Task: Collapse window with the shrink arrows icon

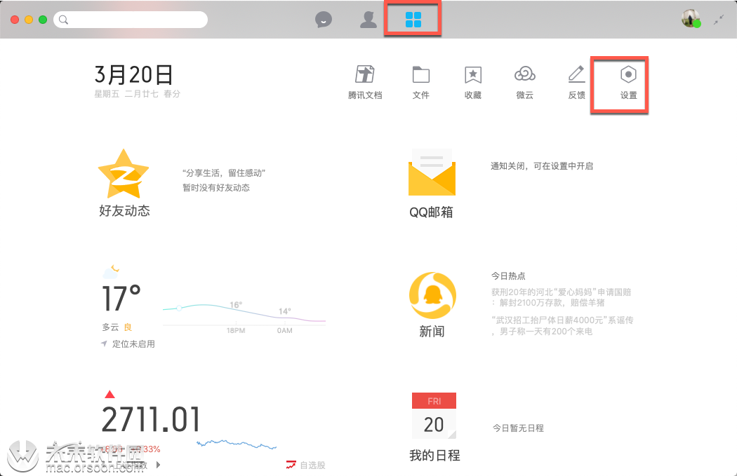Action: pos(719,20)
